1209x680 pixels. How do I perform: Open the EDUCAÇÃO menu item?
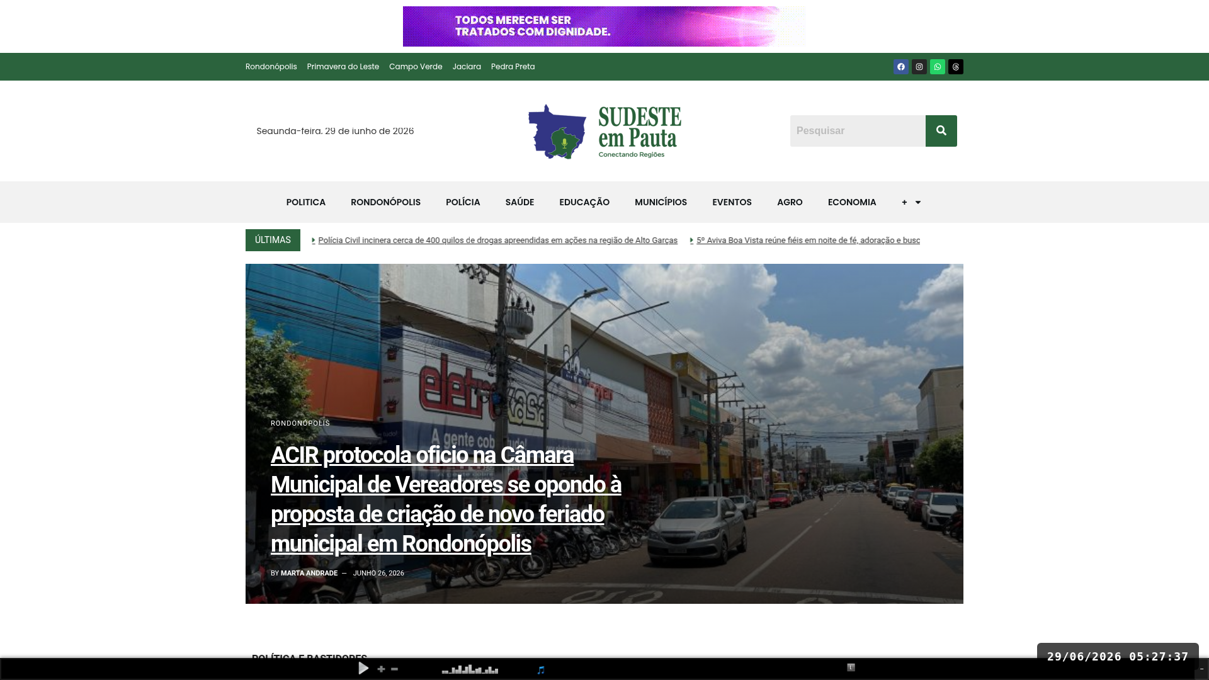pos(584,202)
